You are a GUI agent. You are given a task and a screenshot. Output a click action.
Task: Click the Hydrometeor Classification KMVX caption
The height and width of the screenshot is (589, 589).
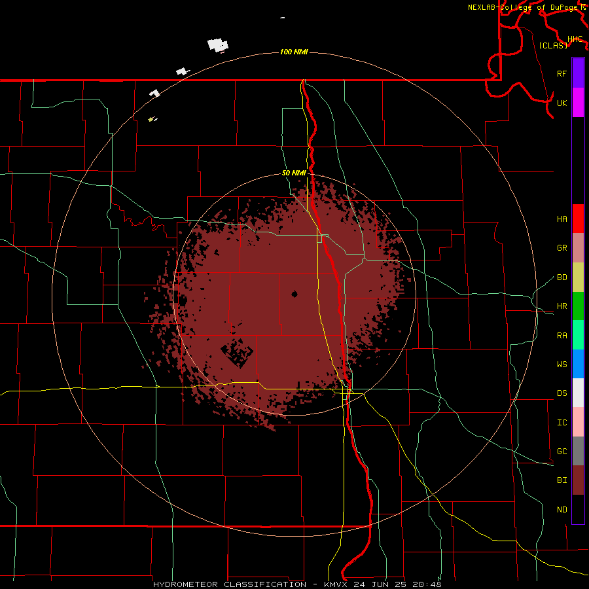tap(297, 584)
